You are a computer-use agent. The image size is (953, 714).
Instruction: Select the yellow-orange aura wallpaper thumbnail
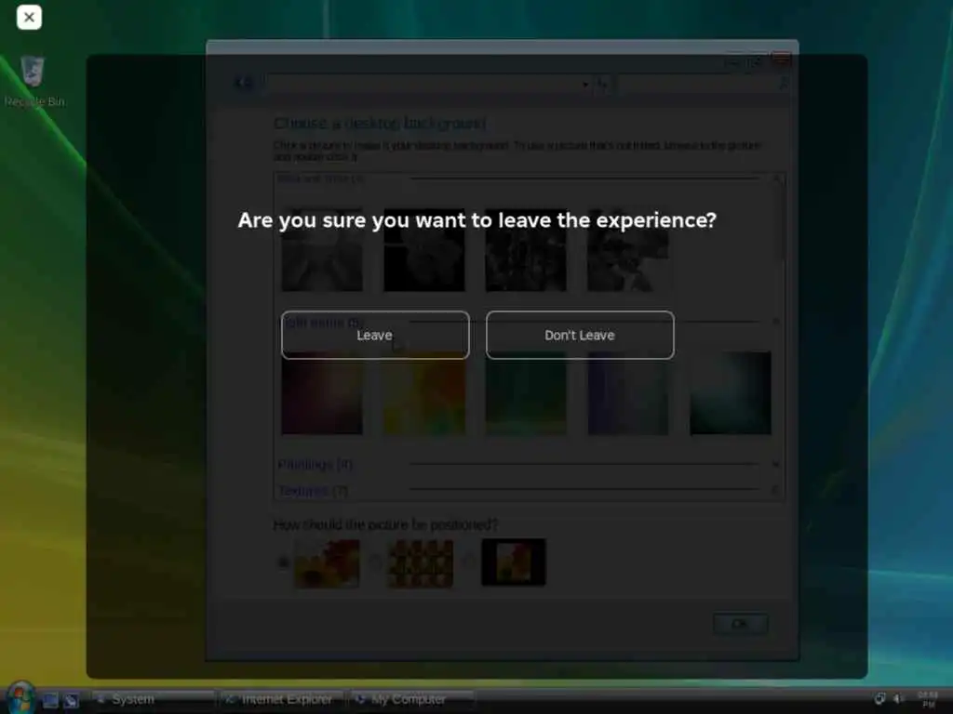[x=424, y=393]
